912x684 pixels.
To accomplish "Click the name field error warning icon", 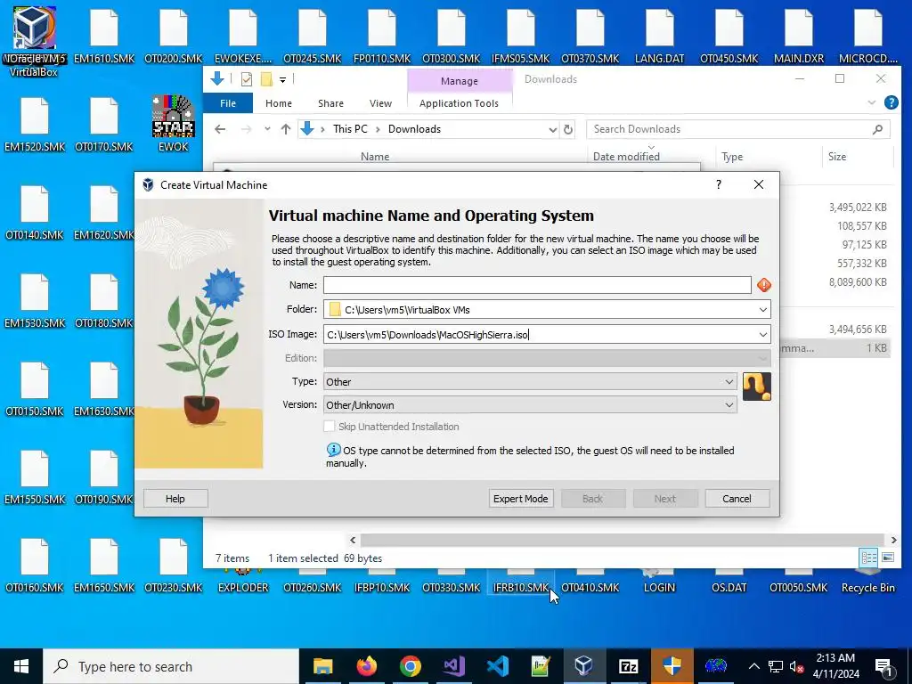I will [x=763, y=285].
